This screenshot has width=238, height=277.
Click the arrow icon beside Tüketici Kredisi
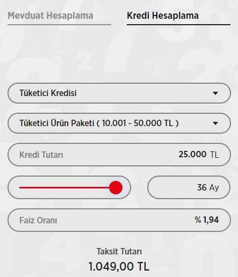[x=215, y=93]
